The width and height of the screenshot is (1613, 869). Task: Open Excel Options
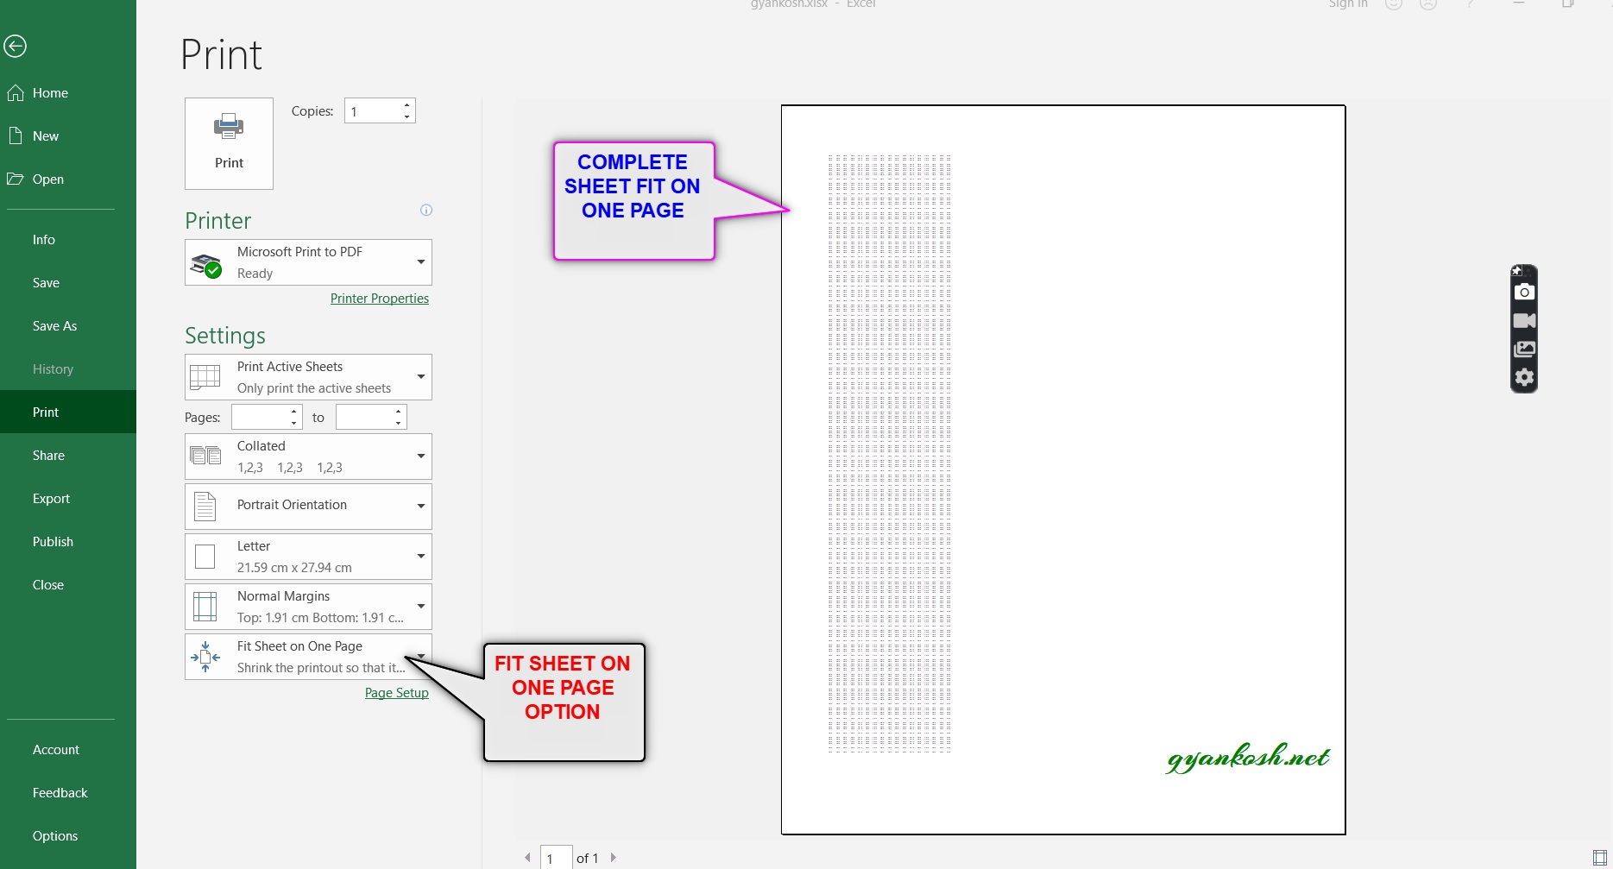[x=68, y=836]
